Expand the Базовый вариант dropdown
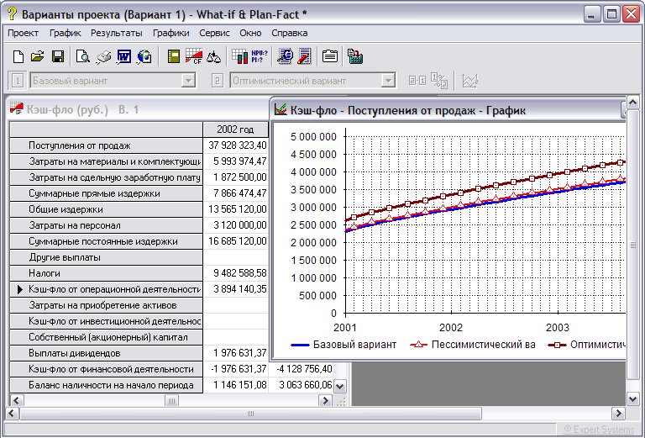The height and width of the screenshot is (438, 645). click(x=188, y=81)
